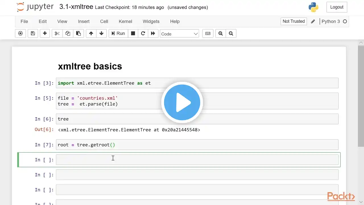Open the Code cell type dropdown
This screenshot has width=364, height=205.
pyautogui.click(x=179, y=34)
